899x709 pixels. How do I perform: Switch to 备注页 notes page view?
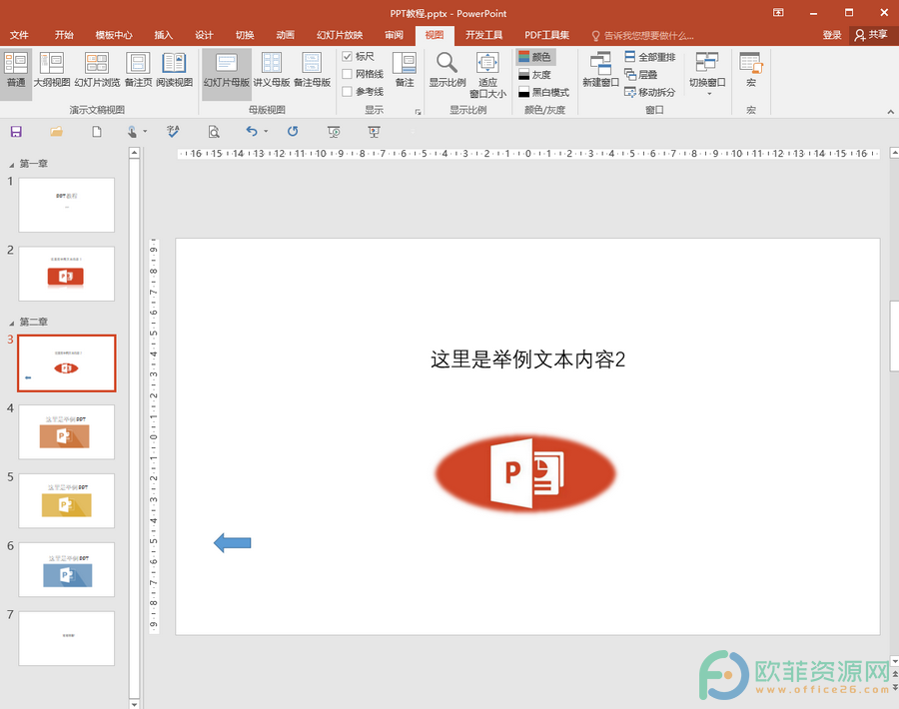pos(138,70)
